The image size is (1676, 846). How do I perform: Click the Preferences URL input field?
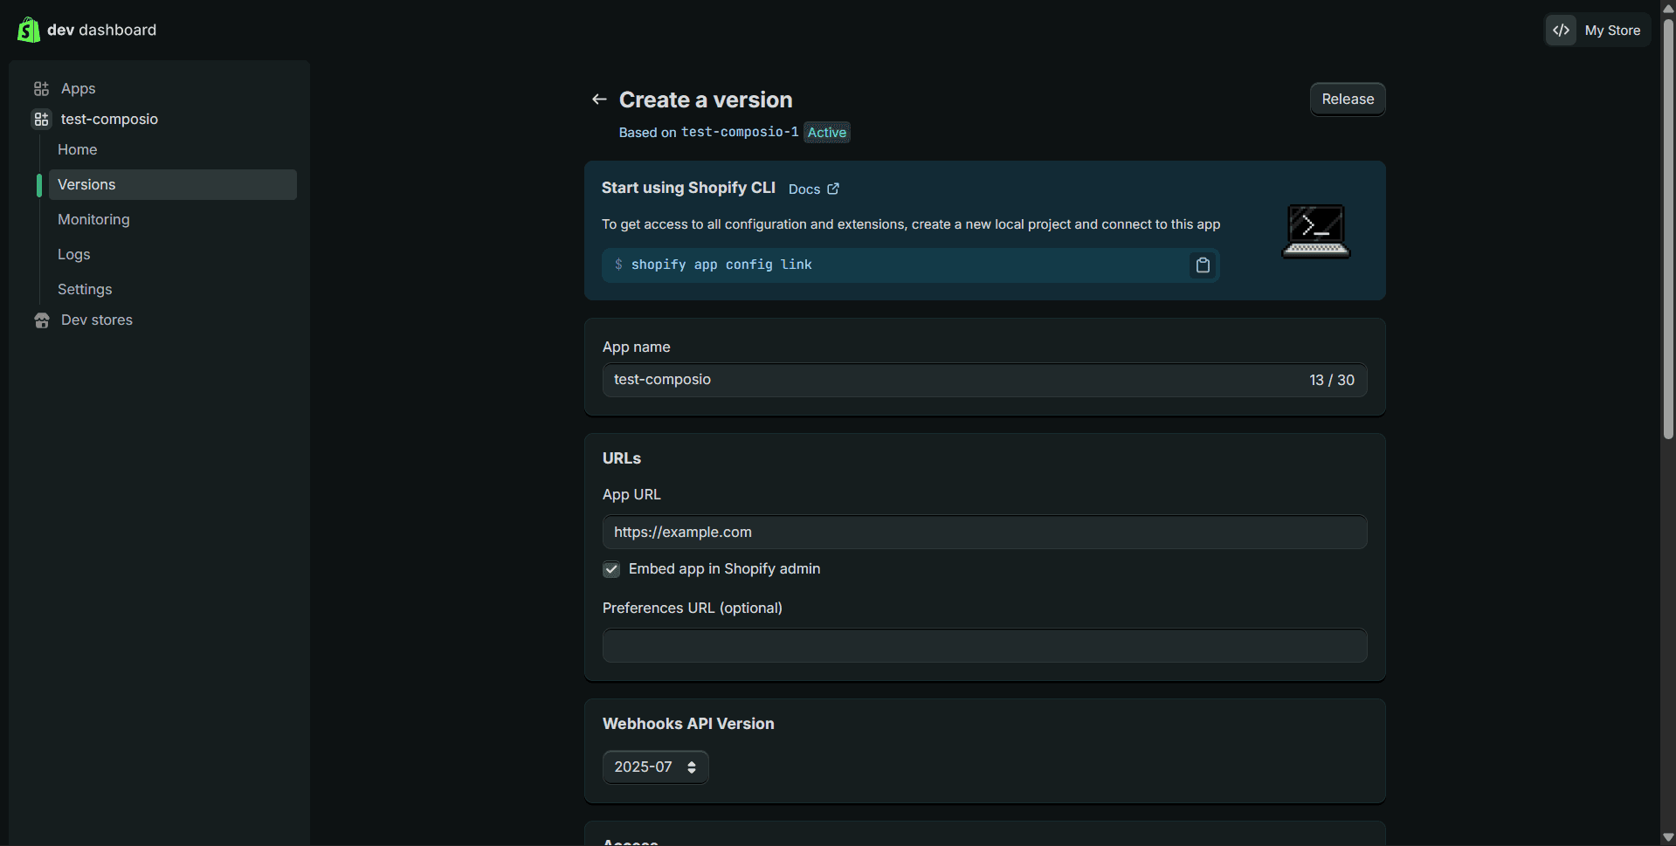(x=984, y=645)
